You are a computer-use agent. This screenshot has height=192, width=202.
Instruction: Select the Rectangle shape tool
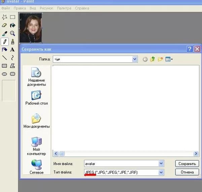[4, 66]
